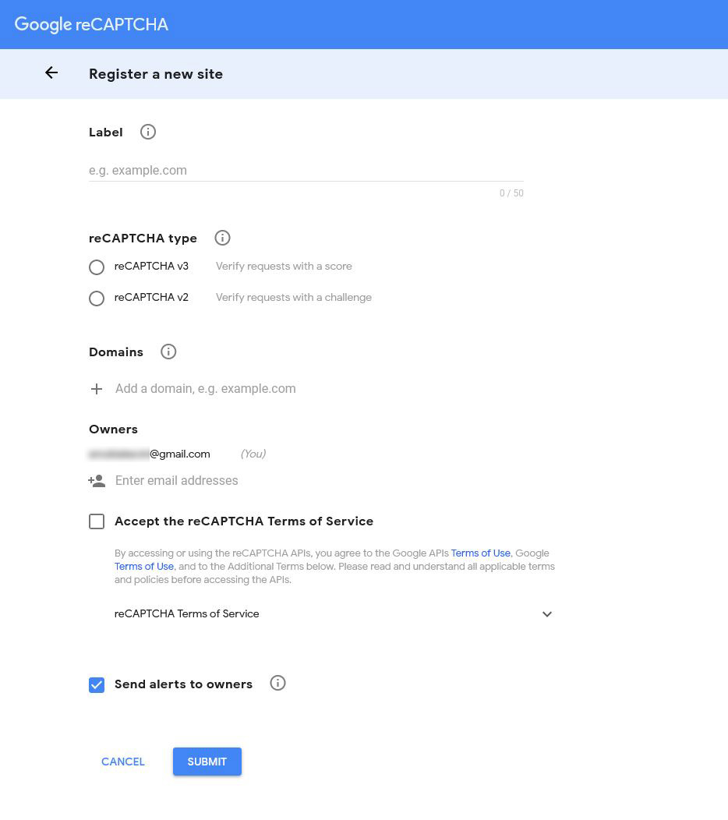This screenshot has width=728, height=820.
Task: Check Accept the reCAPTCHA Terms of Service
Action: point(96,521)
